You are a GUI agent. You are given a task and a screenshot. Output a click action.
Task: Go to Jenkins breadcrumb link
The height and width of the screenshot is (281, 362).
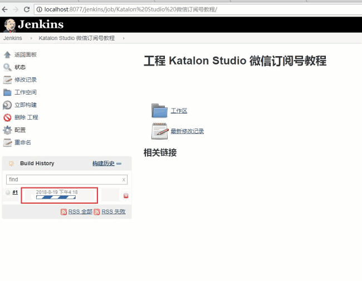tap(13, 38)
